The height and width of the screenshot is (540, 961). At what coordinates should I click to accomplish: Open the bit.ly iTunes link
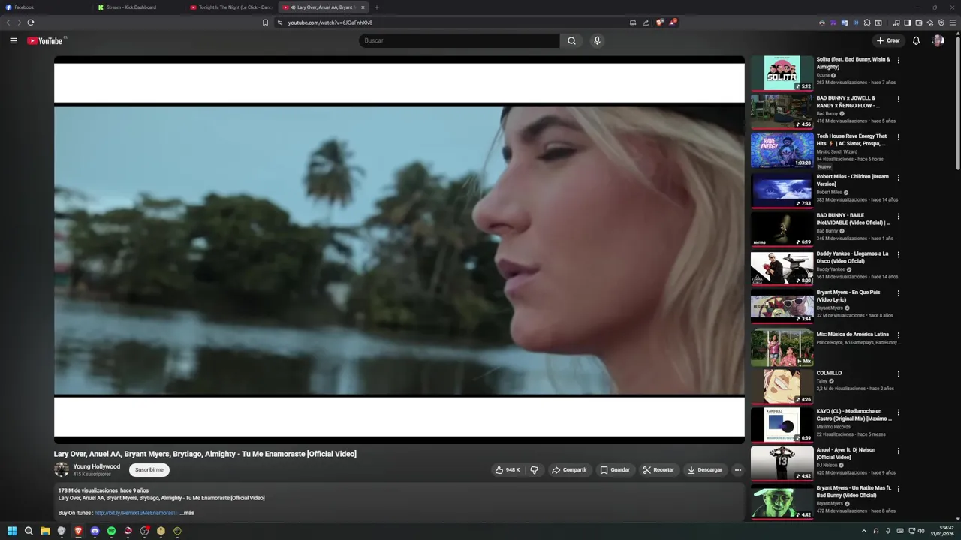click(136, 513)
